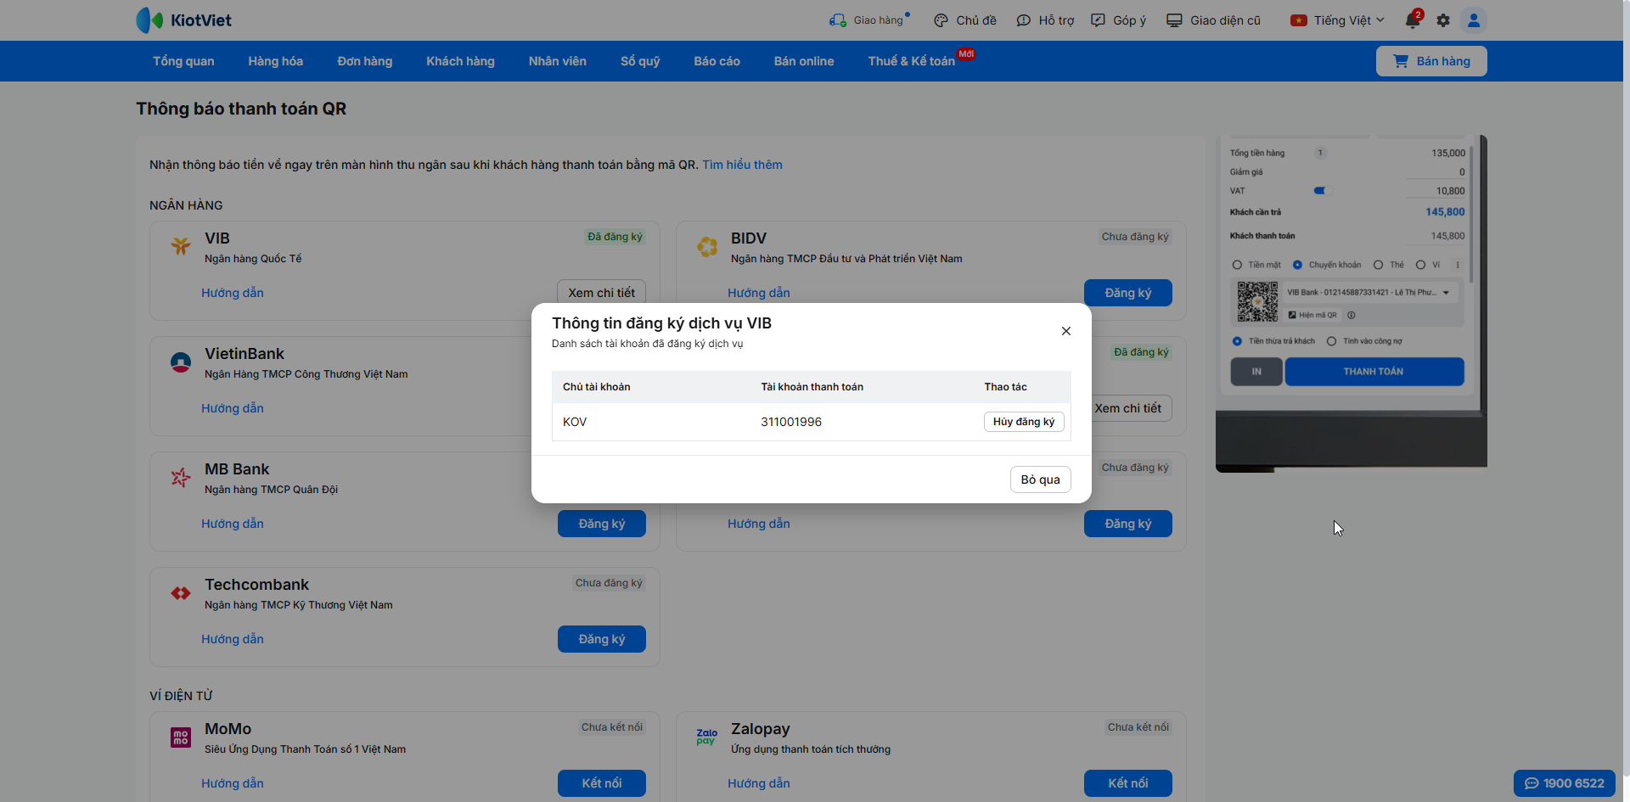Open Giao hàng delivery menu

tap(869, 20)
